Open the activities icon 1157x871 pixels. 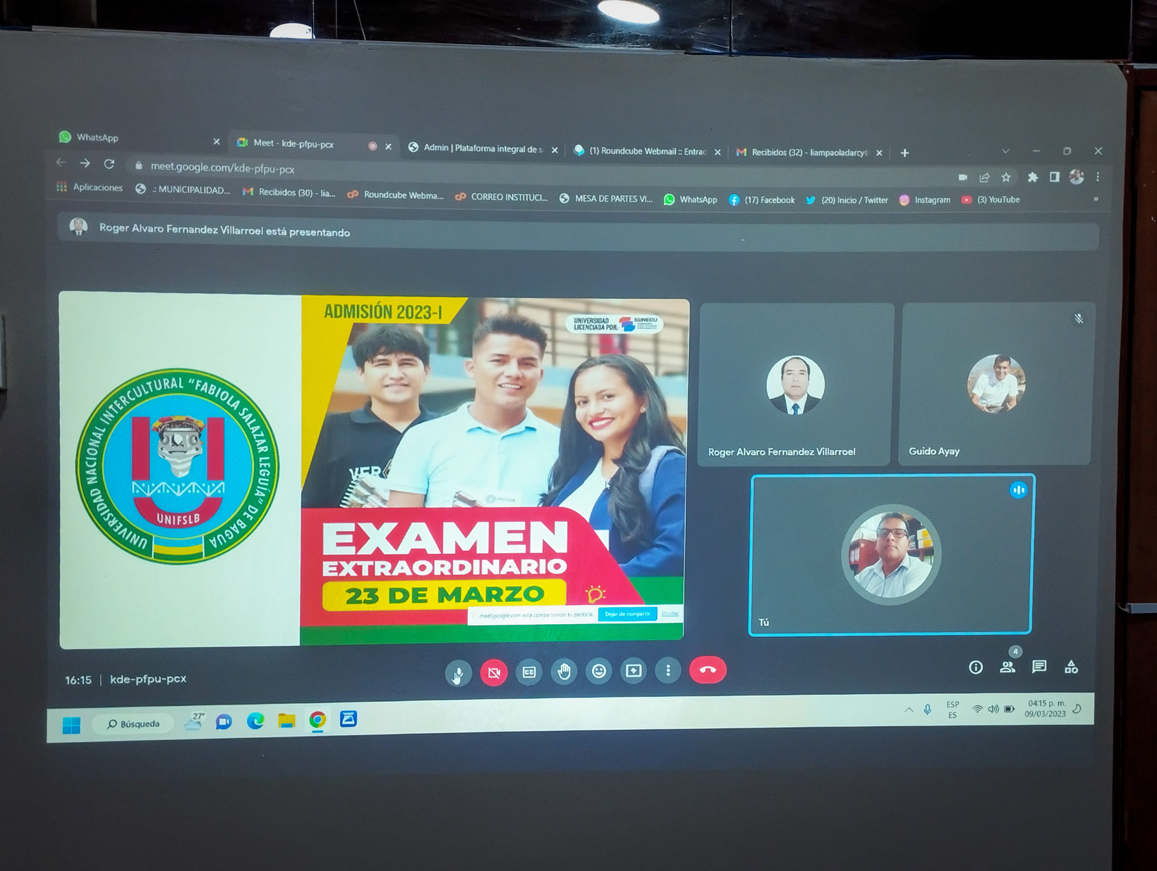click(1071, 667)
